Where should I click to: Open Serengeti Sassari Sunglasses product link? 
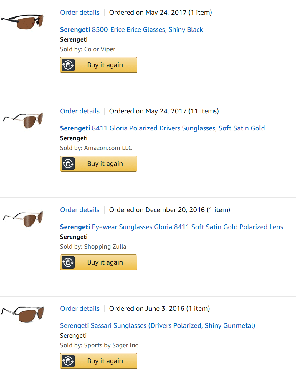coord(158,326)
